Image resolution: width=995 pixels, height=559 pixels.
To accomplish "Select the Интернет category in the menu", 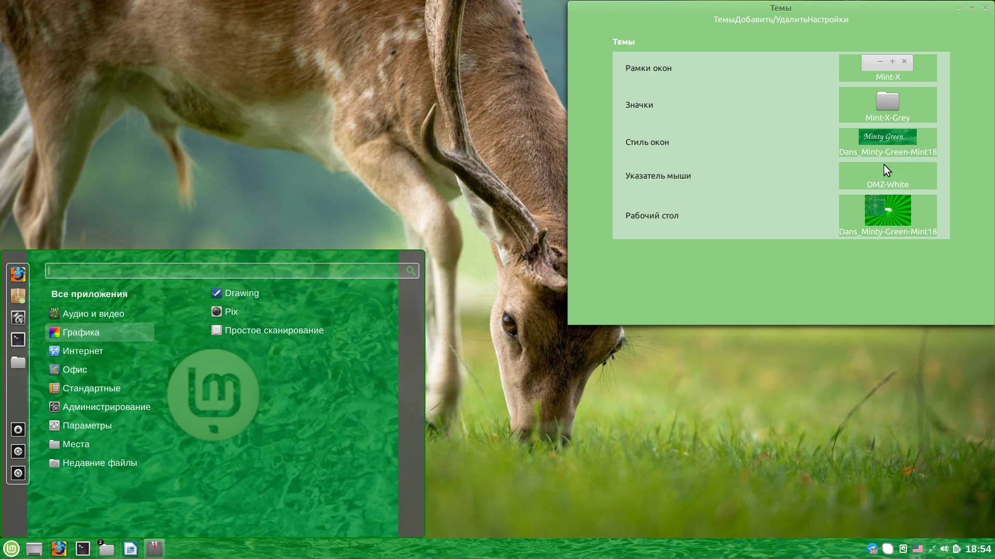I will [83, 351].
